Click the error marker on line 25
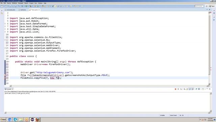 pos(5,75)
